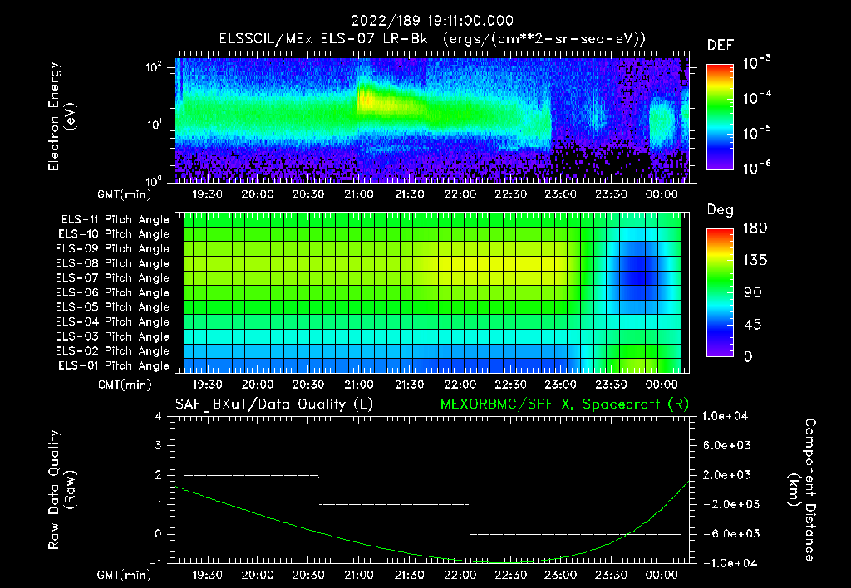Click the ELS-08 Pitch Angle row label
851x588 pixels.
tap(113, 263)
